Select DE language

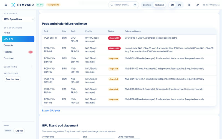[x=180, y=5]
